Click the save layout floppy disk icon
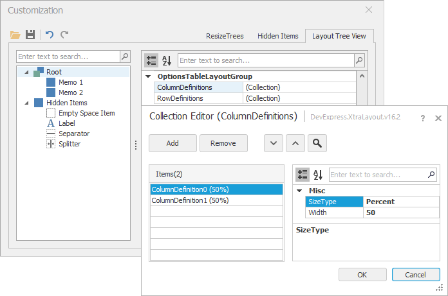 pos(30,35)
